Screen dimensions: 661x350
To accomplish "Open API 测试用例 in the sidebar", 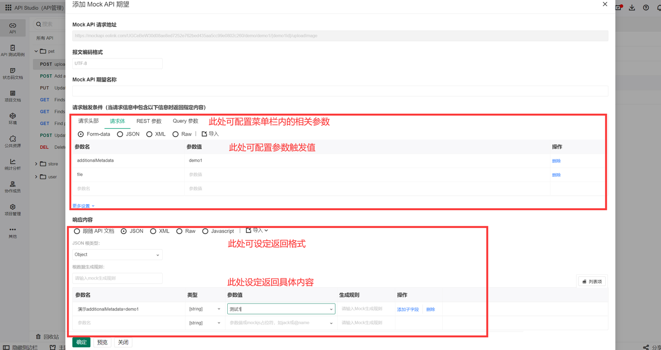I will [13, 51].
